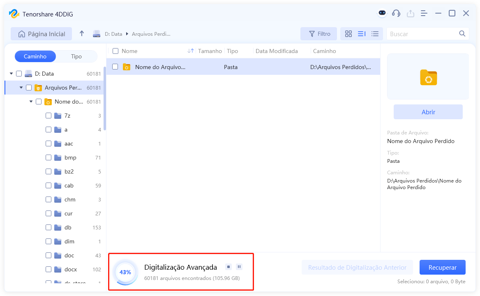480x296 pixels.
Task: Stop the scan with the square icon
Action: coord(228,266)
